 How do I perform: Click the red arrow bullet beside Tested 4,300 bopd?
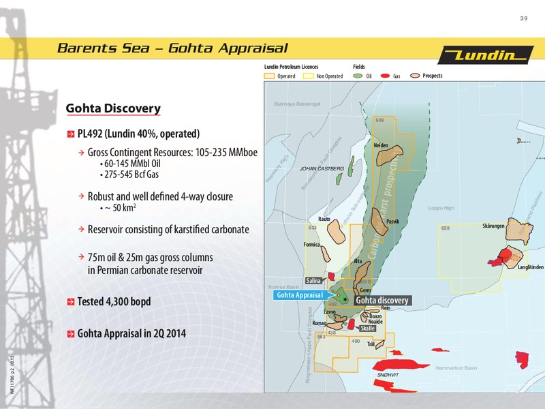[x=71, y=301]
